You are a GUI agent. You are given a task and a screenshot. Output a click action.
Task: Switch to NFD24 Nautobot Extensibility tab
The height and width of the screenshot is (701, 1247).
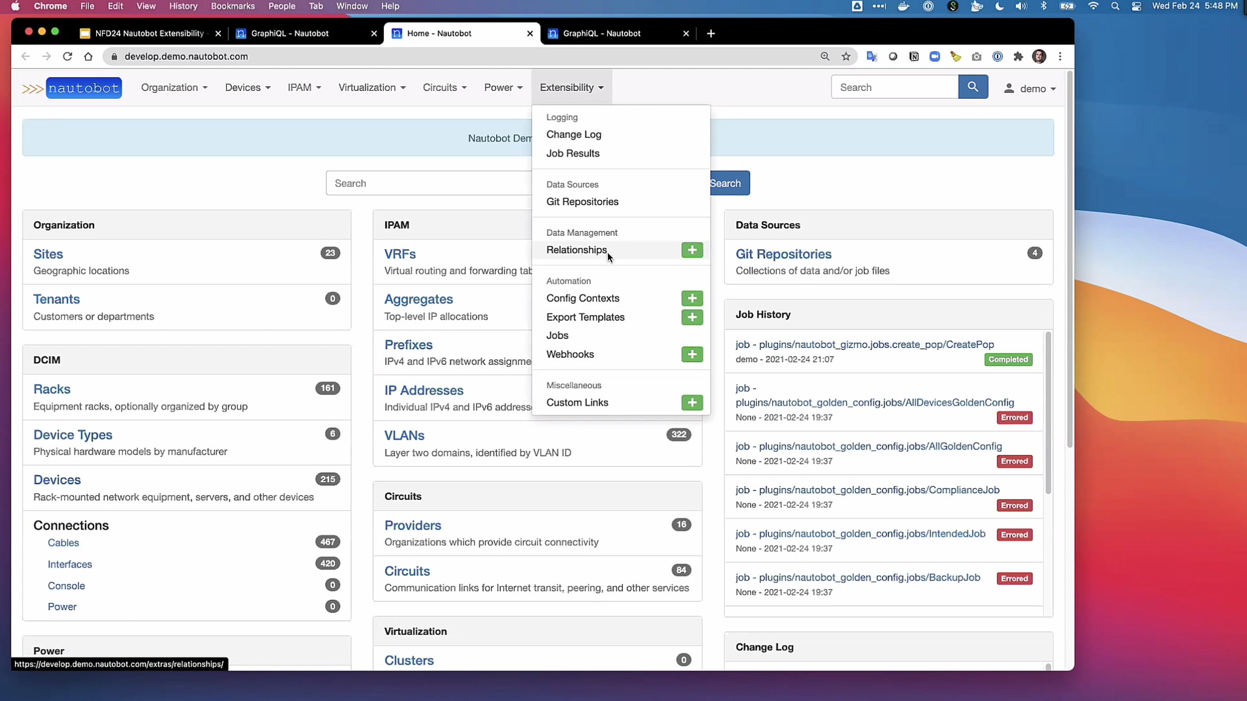(x=149, y=33)
